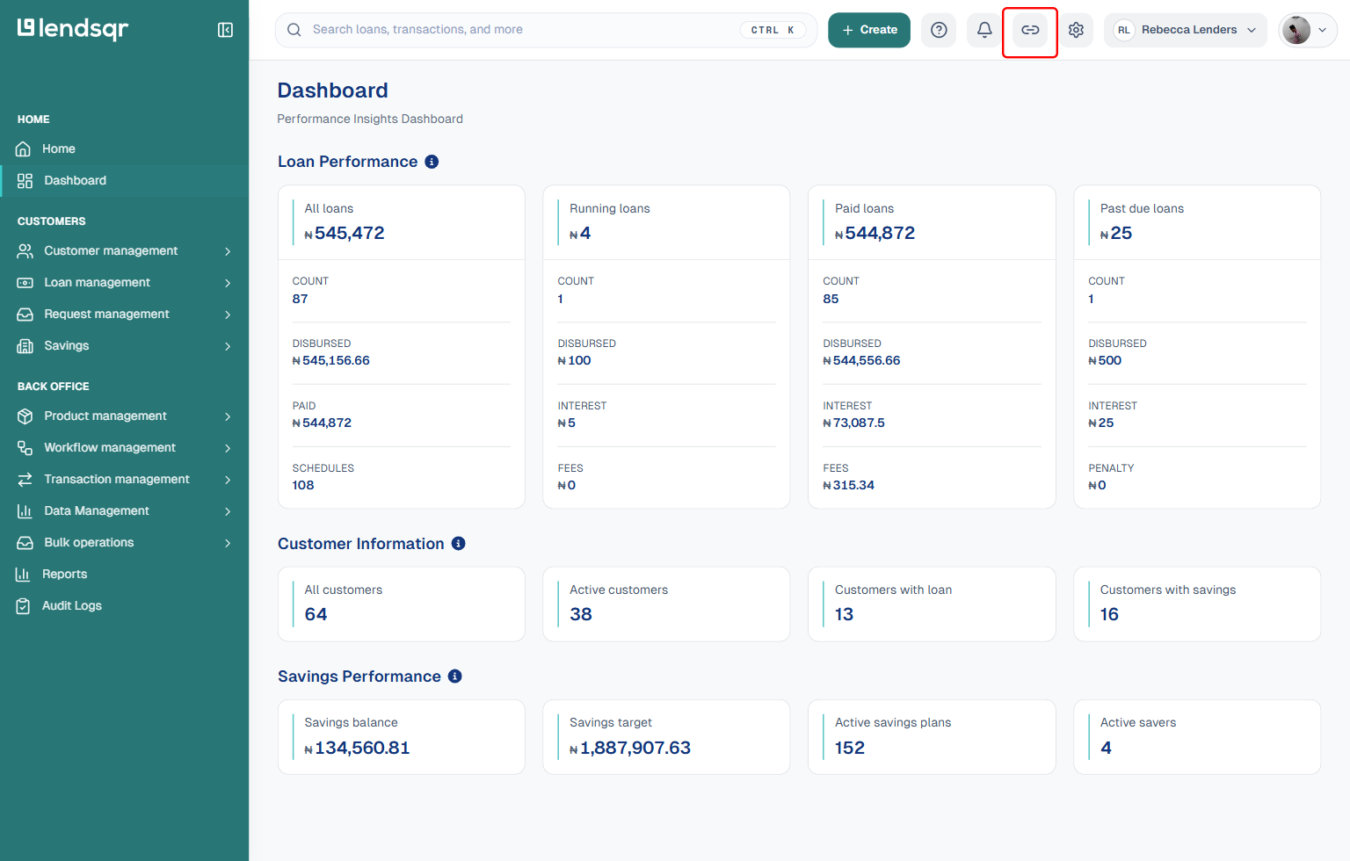Click the Create button
The width and height of the screenshot is (1350, 861).
(x=869, y=30)
